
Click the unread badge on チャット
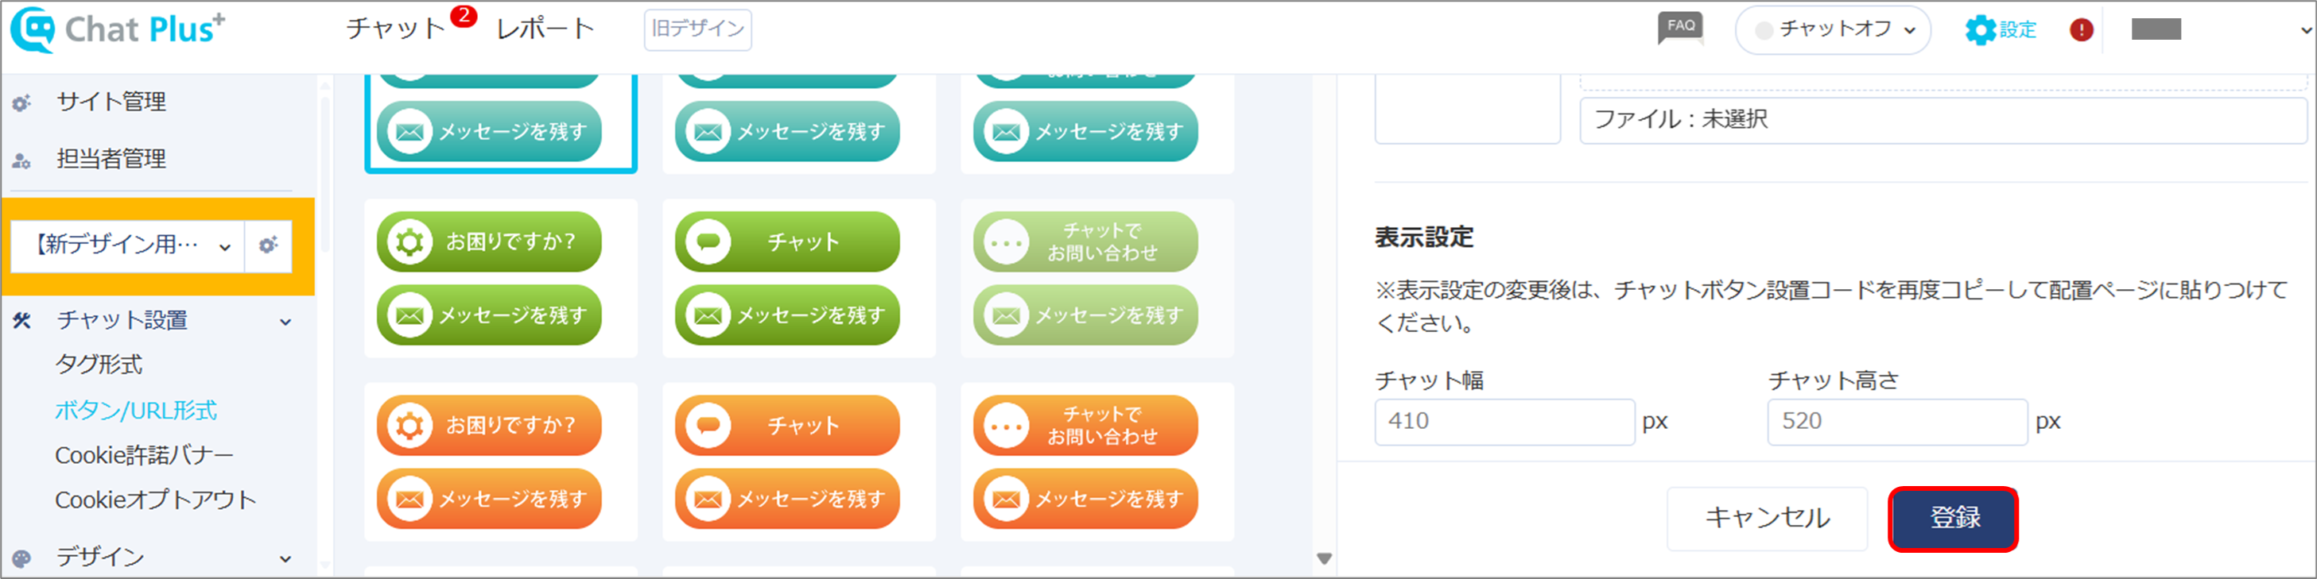point(464,15)
